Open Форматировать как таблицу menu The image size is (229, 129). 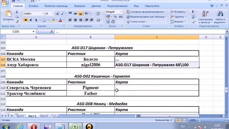click(x=146, y=17)
